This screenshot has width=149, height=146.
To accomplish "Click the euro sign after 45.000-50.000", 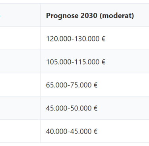I will (96, 108).
